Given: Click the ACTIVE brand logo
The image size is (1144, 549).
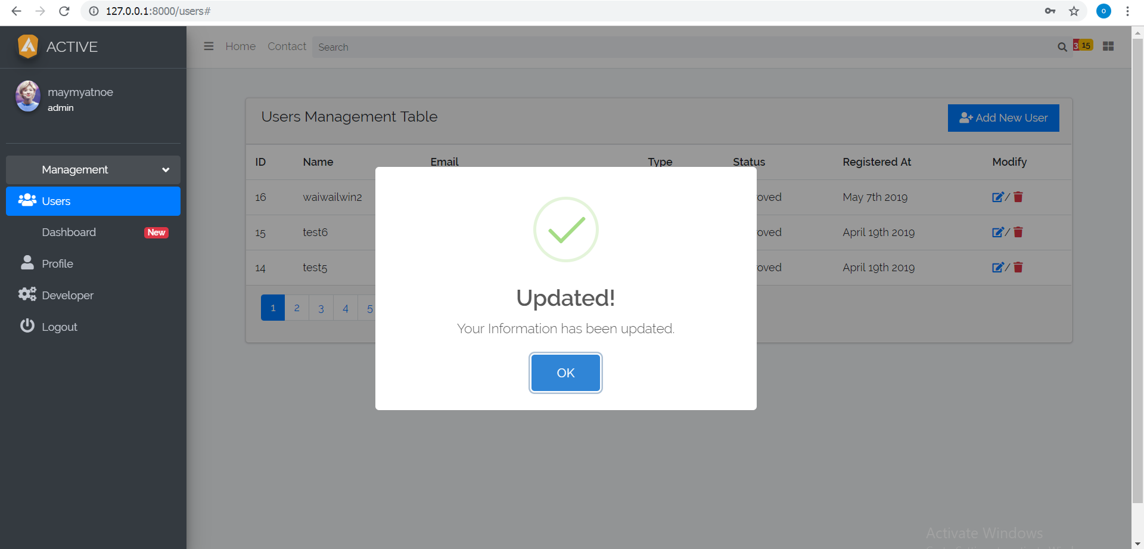Looking at the screenshot, I should click(57, 46).
